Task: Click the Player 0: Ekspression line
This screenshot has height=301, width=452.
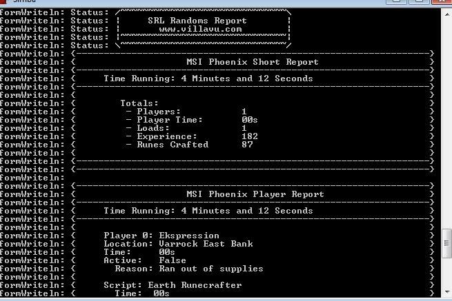Action: [x=161, y=236]
